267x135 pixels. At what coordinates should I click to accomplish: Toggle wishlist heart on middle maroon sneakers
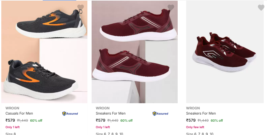171,7
